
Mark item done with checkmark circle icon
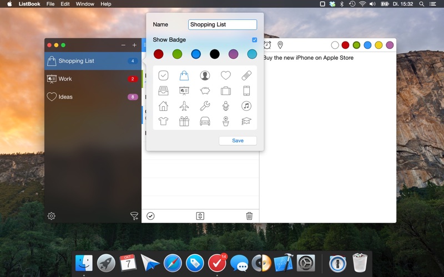click(150, 216)
